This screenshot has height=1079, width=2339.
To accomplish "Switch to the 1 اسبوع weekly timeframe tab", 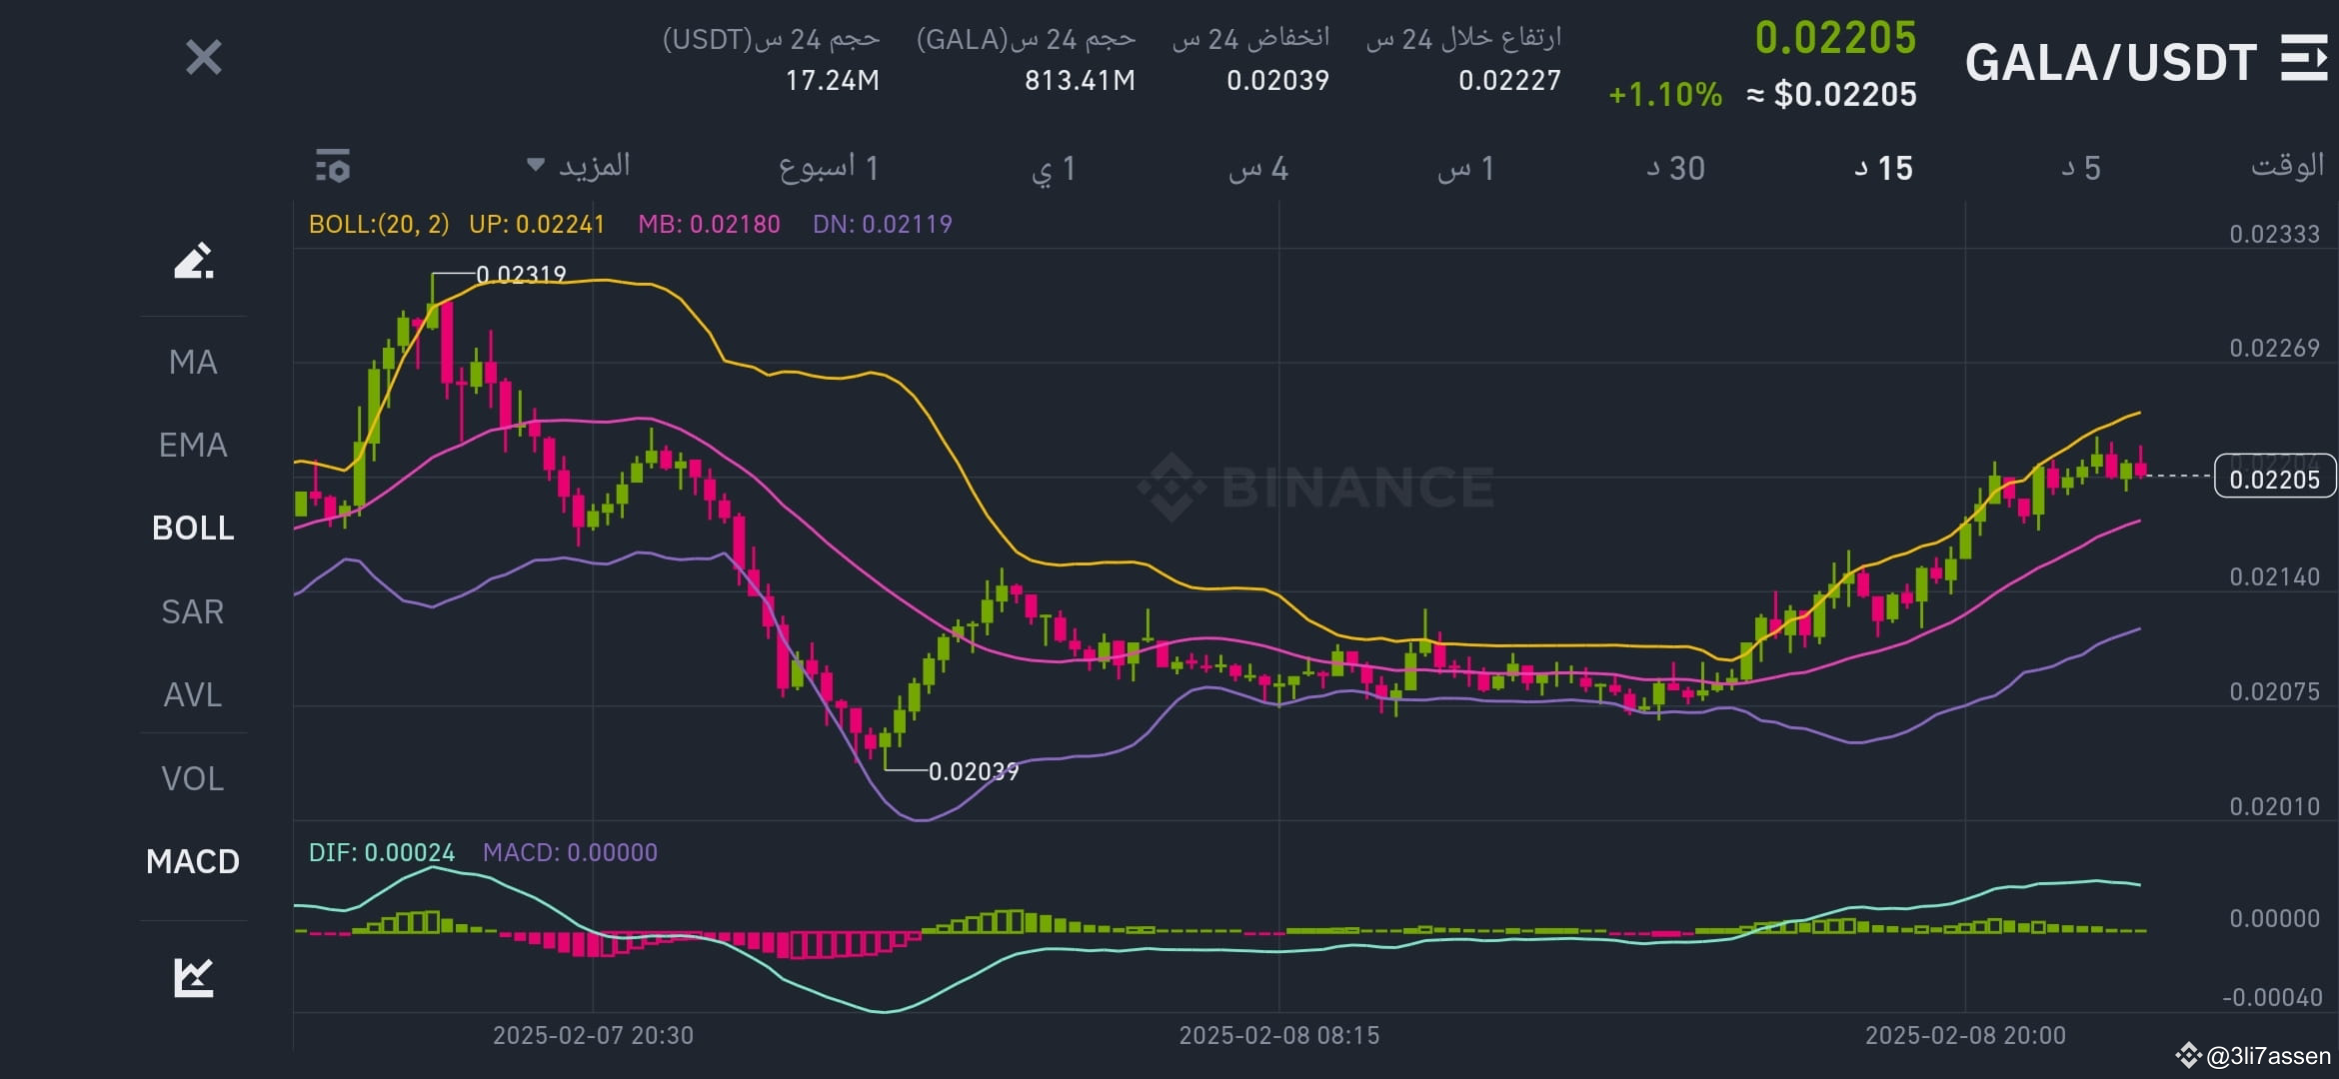I will [x=828, y=169].
